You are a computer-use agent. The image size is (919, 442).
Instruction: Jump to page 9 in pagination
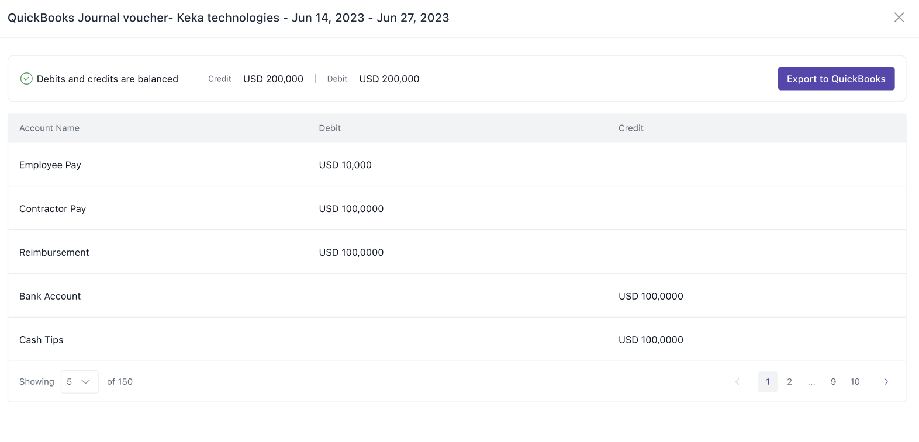pyautogui.click(x=833, y=382)
